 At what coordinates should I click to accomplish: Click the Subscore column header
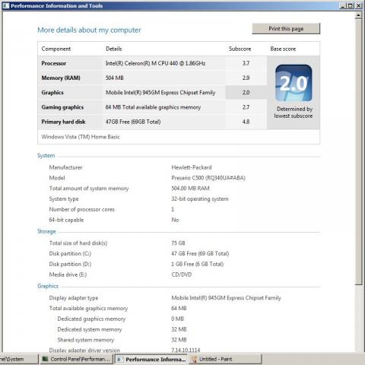pyautogui.click(x=240, y=49)
